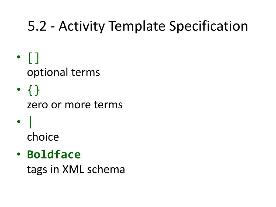276x207 pixels.
Task: Click the slide title '5.2 - Activity Template Specification'
Action: pos(138,26)
